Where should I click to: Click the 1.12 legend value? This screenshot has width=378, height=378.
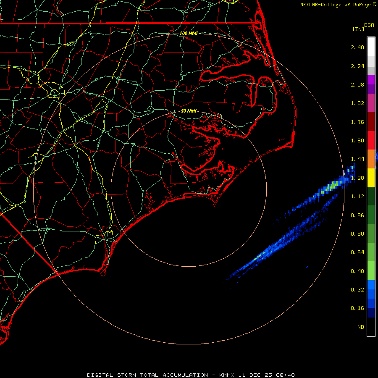tap(357, 197)
